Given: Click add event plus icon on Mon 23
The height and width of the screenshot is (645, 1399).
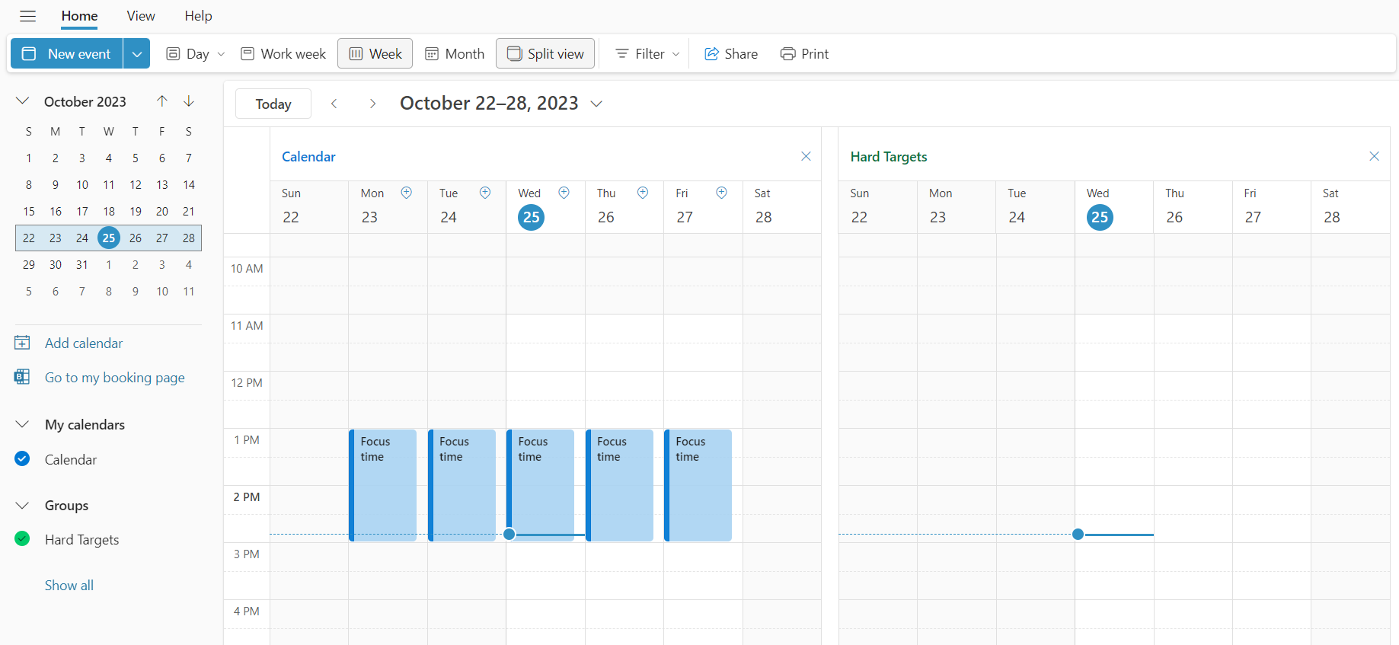Looking at the screenshot, I should 407,193.
